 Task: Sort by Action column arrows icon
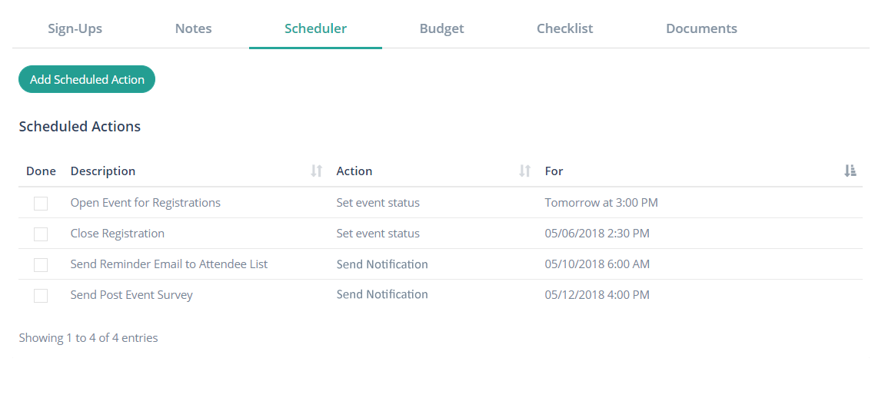click(524, 171)
